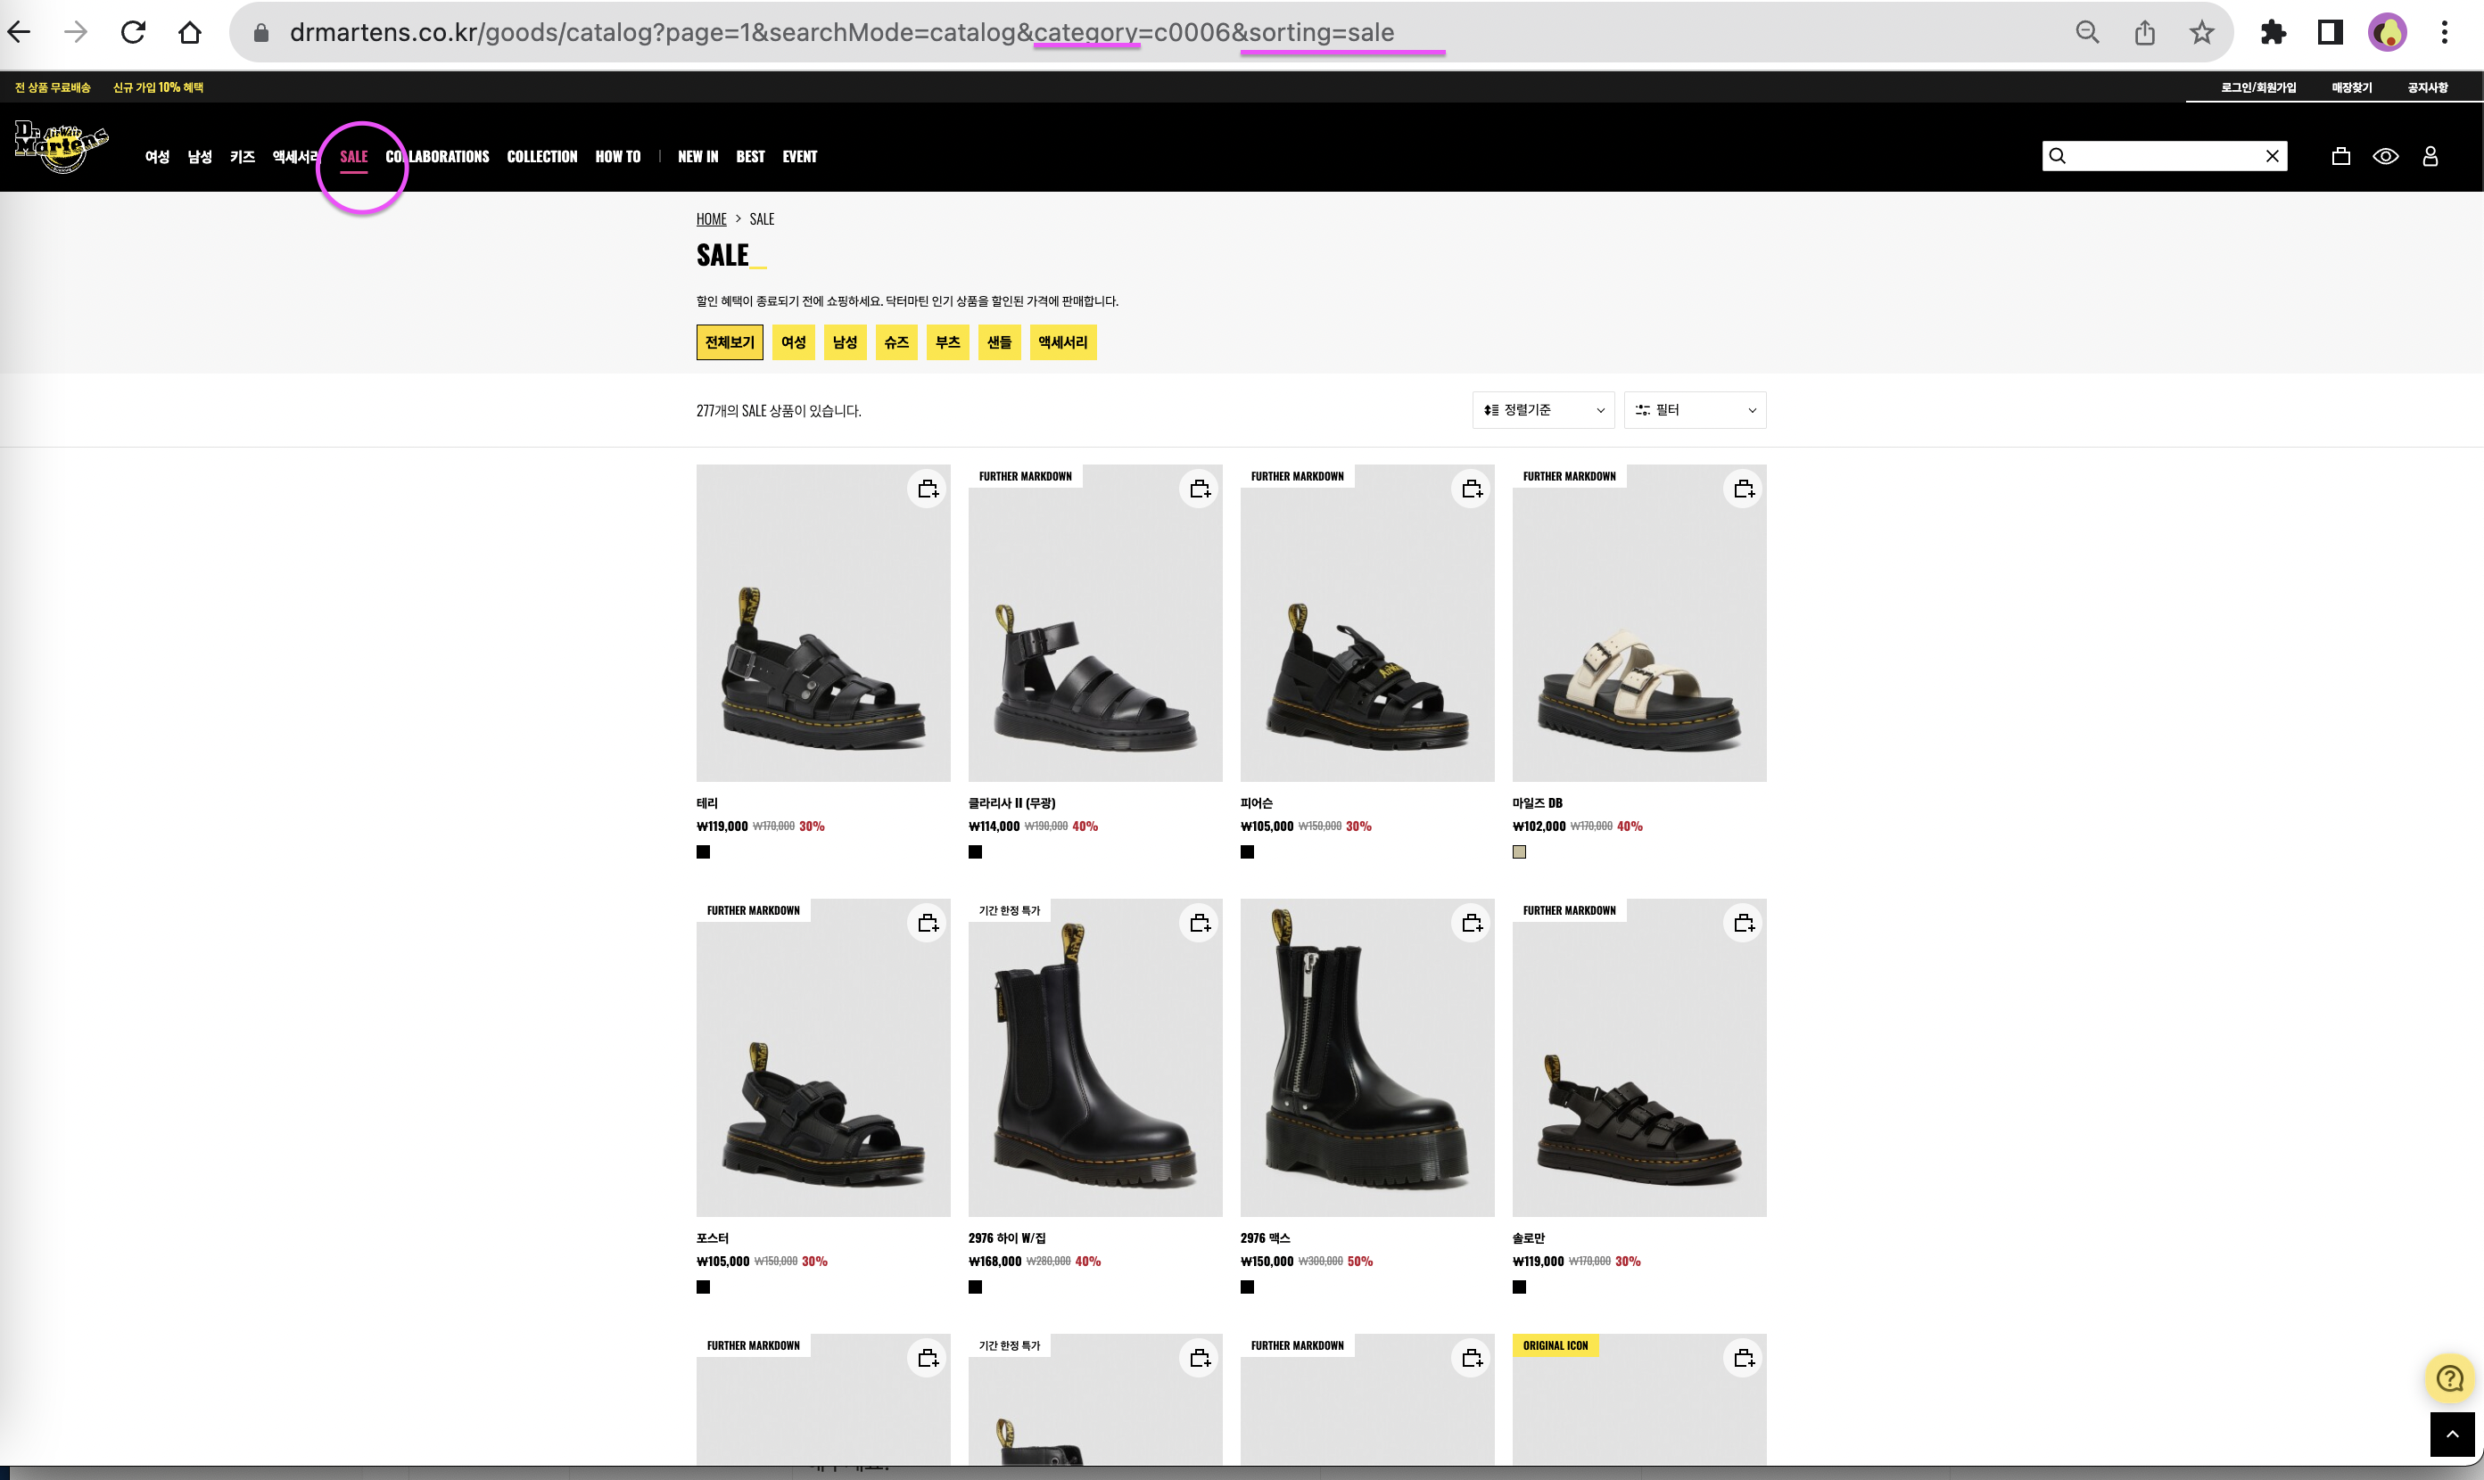Click the eye recently-viewed icon in header
2484x1480 pixels.
click(x=2385, y=157)
